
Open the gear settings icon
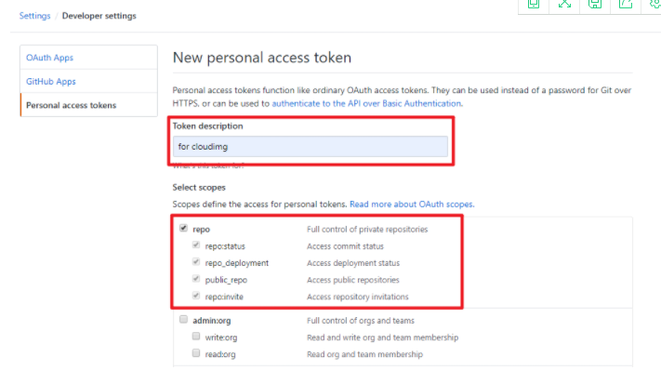[654, 5]
